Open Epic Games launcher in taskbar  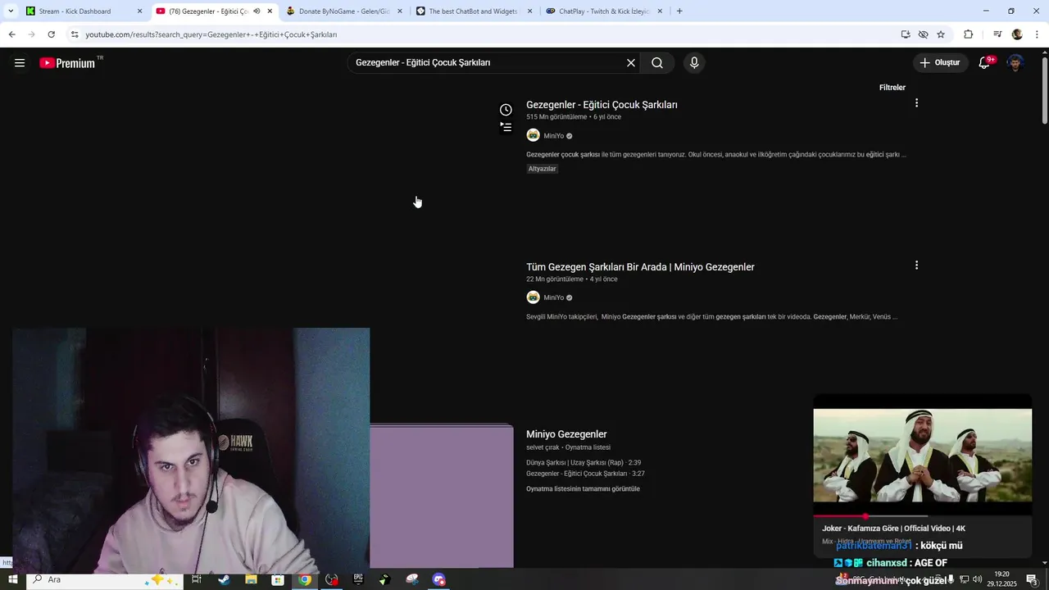(358, 579)
